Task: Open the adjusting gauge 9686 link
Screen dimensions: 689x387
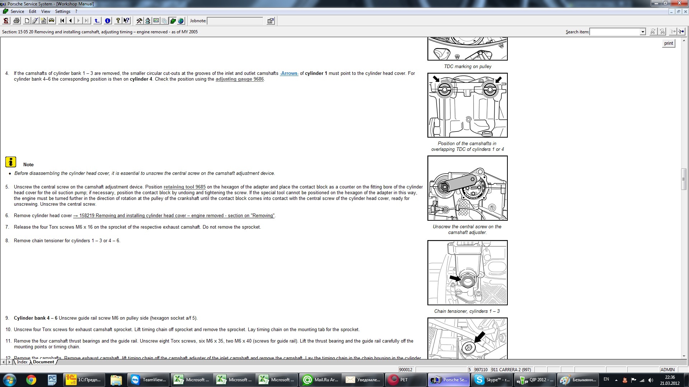Action: (240, 79)
